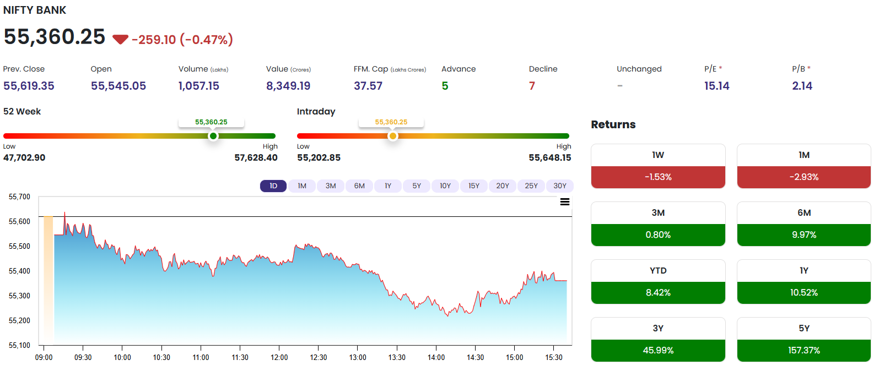Click 52 Week low 47,702.90

click(x=24, y=157)
